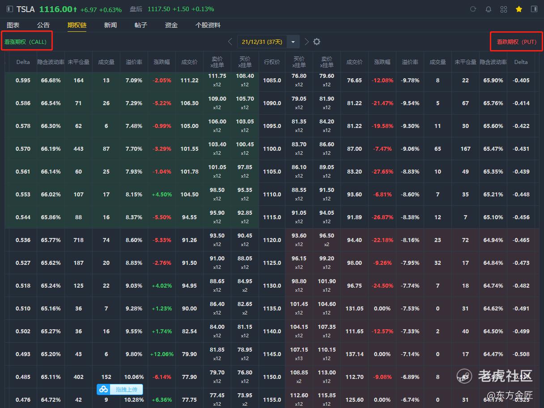Open the notification bell alerts

[489, 9]
